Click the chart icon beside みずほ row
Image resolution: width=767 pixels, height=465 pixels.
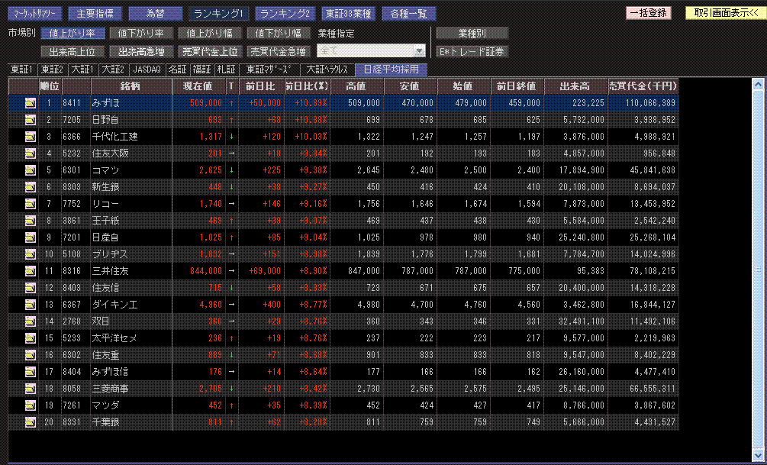coord(31,102)
